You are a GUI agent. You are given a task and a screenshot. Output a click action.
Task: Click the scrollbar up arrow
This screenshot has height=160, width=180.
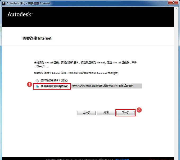[x=177, y=9]
